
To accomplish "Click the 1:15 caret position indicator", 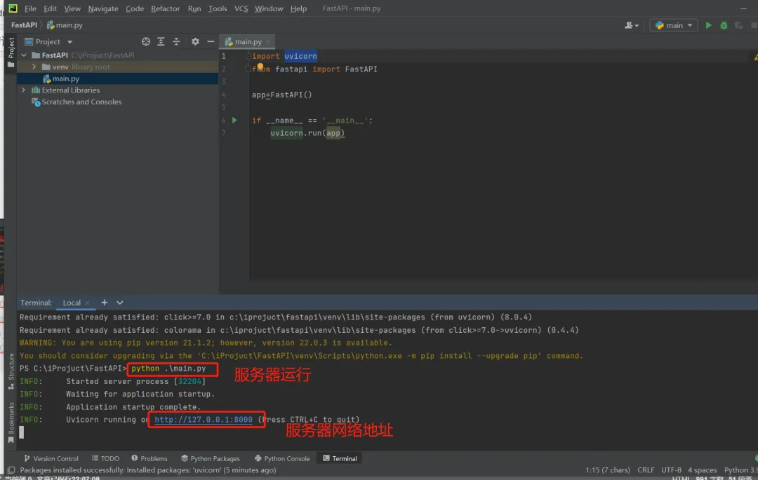I will pos(608,470).
